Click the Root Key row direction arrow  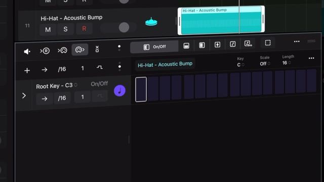(45, 99)
